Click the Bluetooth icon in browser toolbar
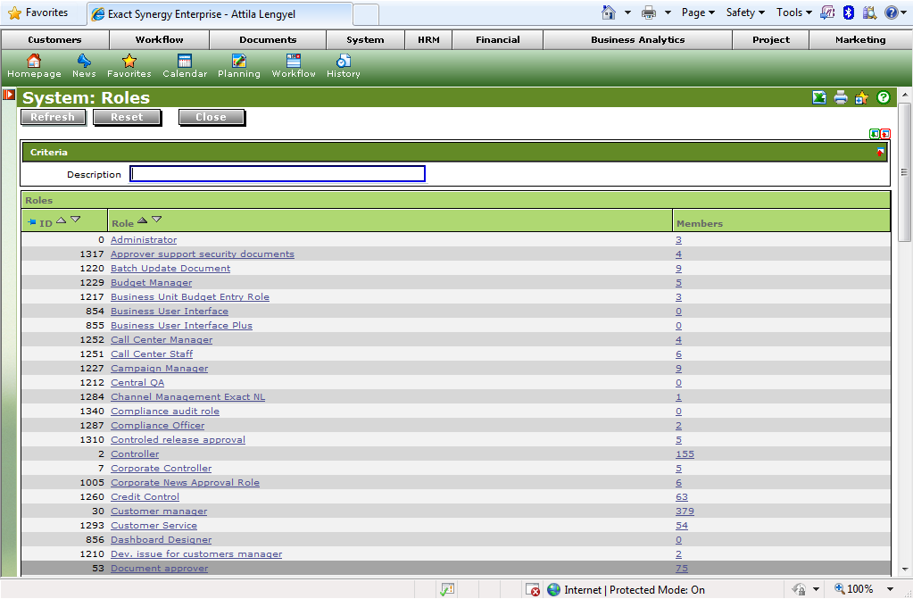This screenshot has height=599, width=913. [849, 12]
